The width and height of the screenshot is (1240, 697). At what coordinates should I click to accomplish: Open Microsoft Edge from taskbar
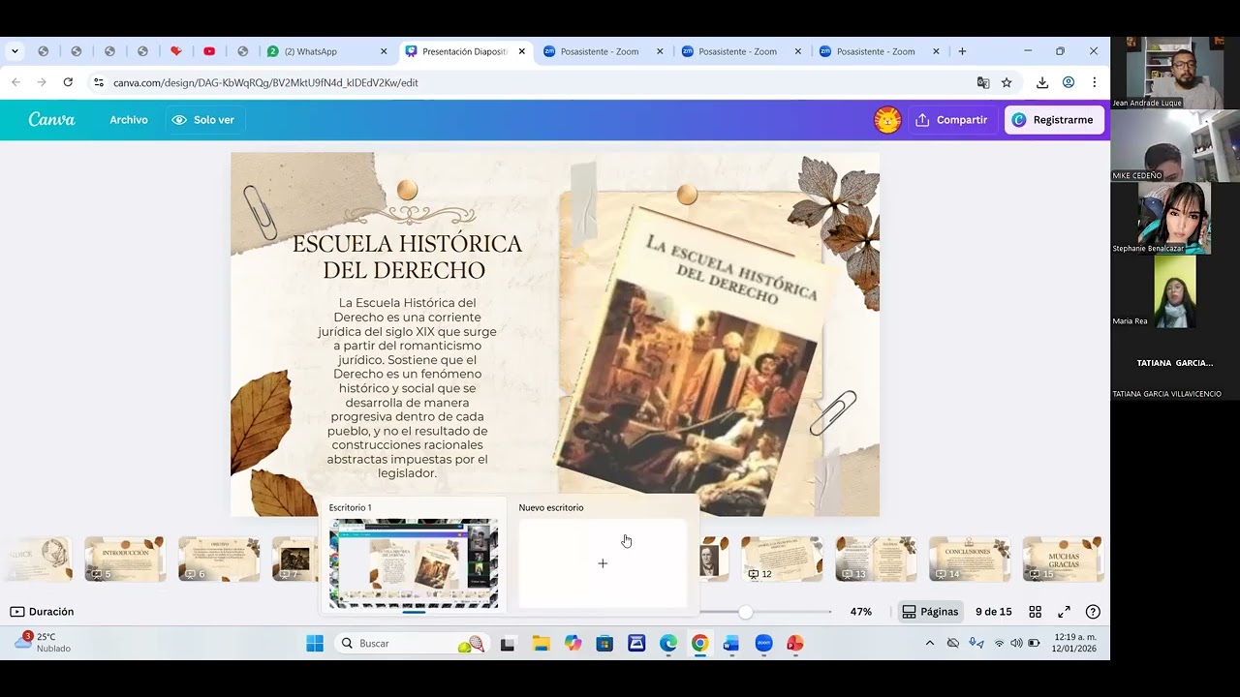[668, 644]
